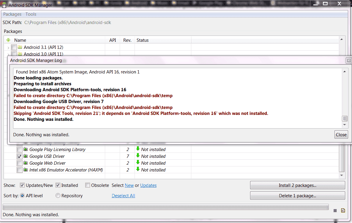Check the Google Web Driver checkbox
The width and height of the screenshot is (352, 223).
click(x=20, y=163)
